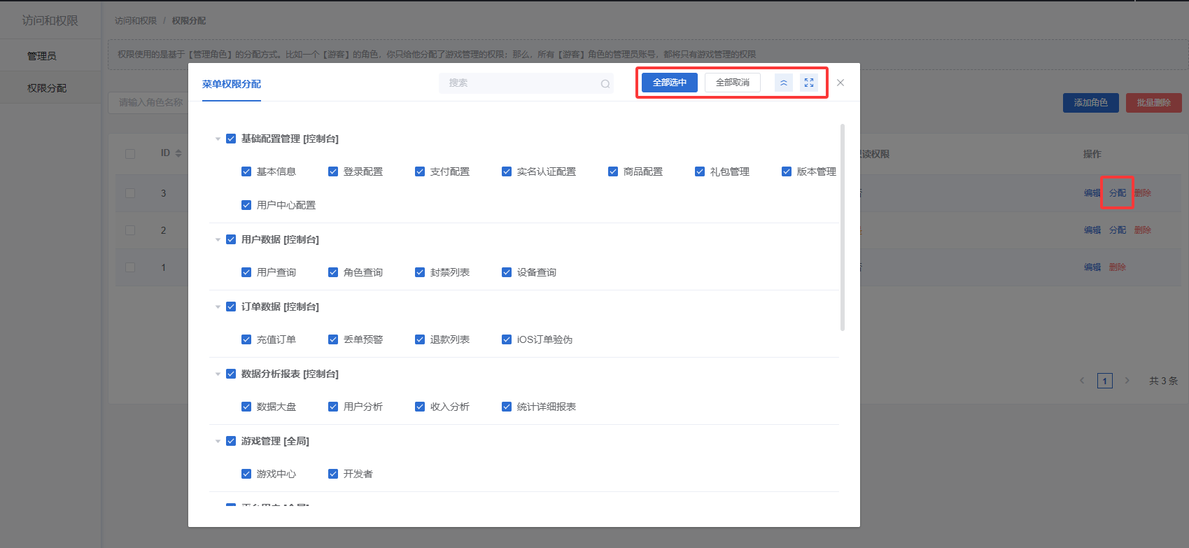Uncheck 充值订单 checkbox
This screenshot has height=548, width=1189.
(246, 339)
